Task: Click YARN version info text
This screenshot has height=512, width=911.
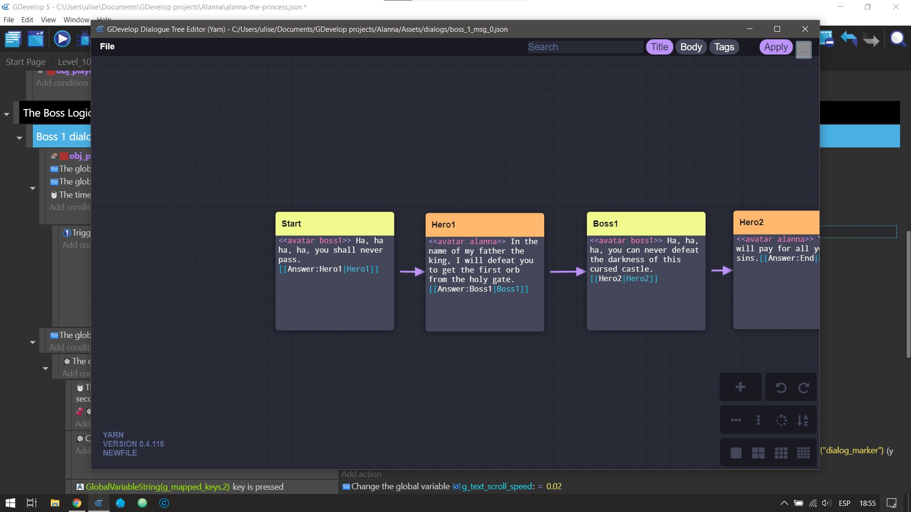Action: [133, 444]
